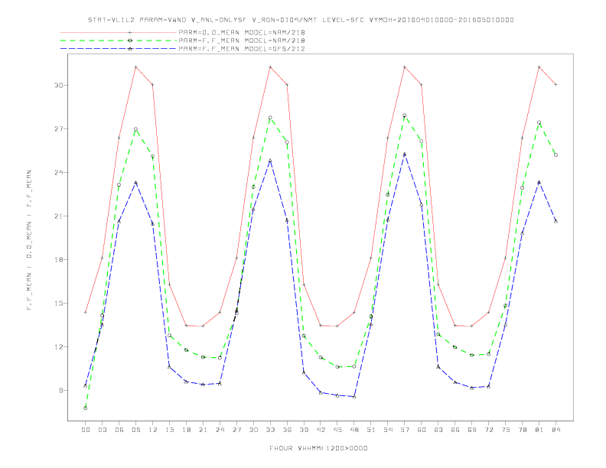The width and height of the screenshot is (606, 468).
Task: Click y-axis tick value 9
Action: click(61, 391)
